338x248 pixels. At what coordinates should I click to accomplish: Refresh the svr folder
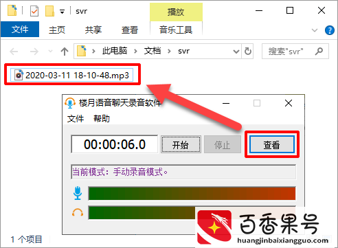[247, 52]
